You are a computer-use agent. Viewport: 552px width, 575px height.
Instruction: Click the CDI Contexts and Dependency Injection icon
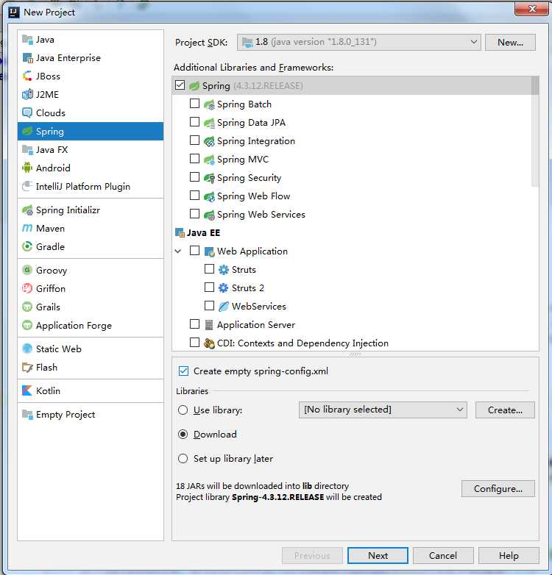209,343
